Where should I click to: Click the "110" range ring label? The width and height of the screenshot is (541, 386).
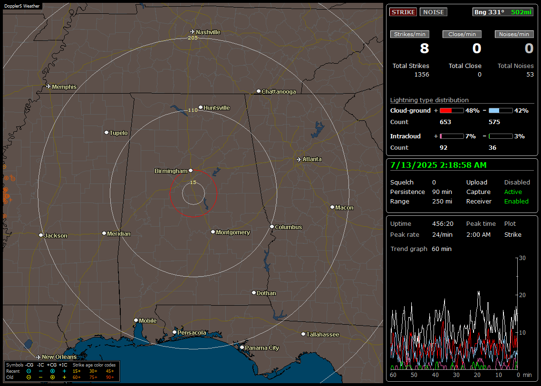pos(193,110)
